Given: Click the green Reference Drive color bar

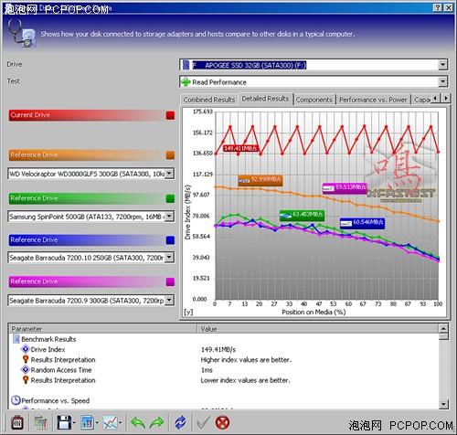Looking at the screenshot, I should coord(87,198).
